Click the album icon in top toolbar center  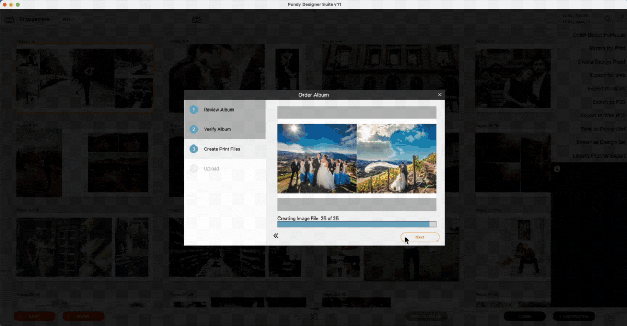197,20
